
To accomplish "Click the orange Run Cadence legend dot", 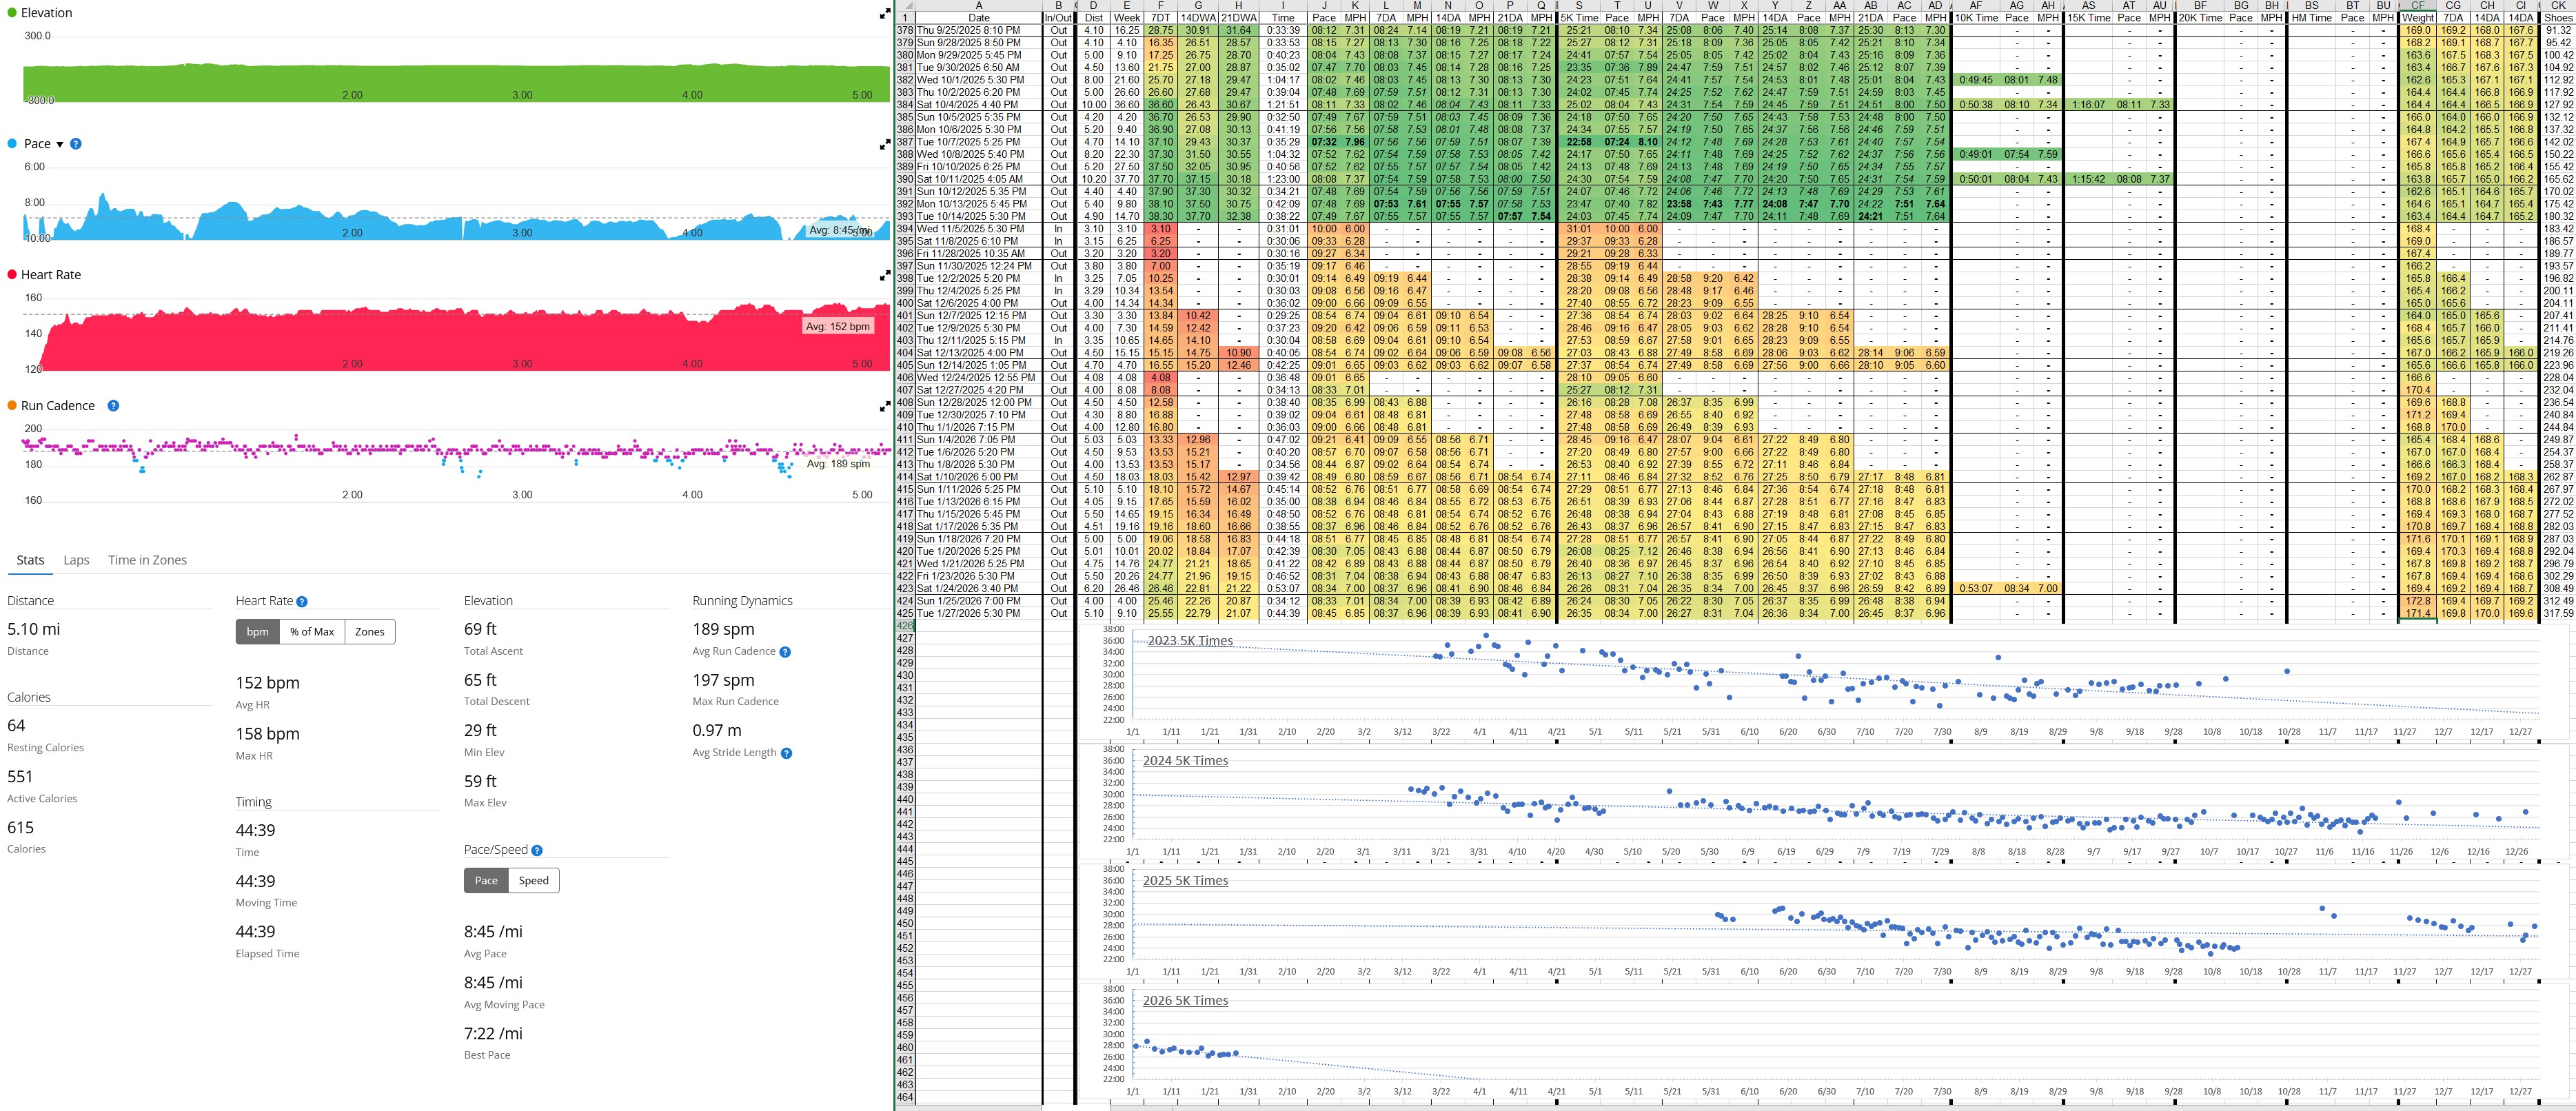I will (x=12, y=406).
